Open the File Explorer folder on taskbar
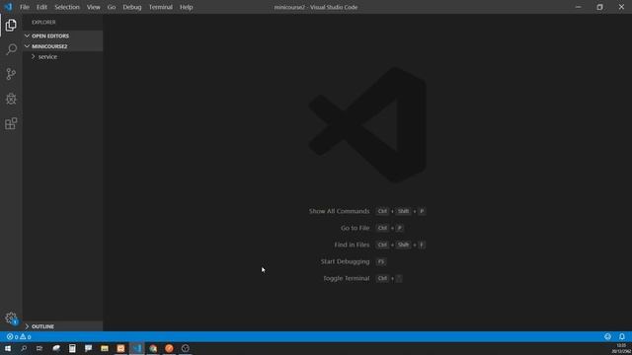This screenshot has width=632, height=355. click(105, 348)
